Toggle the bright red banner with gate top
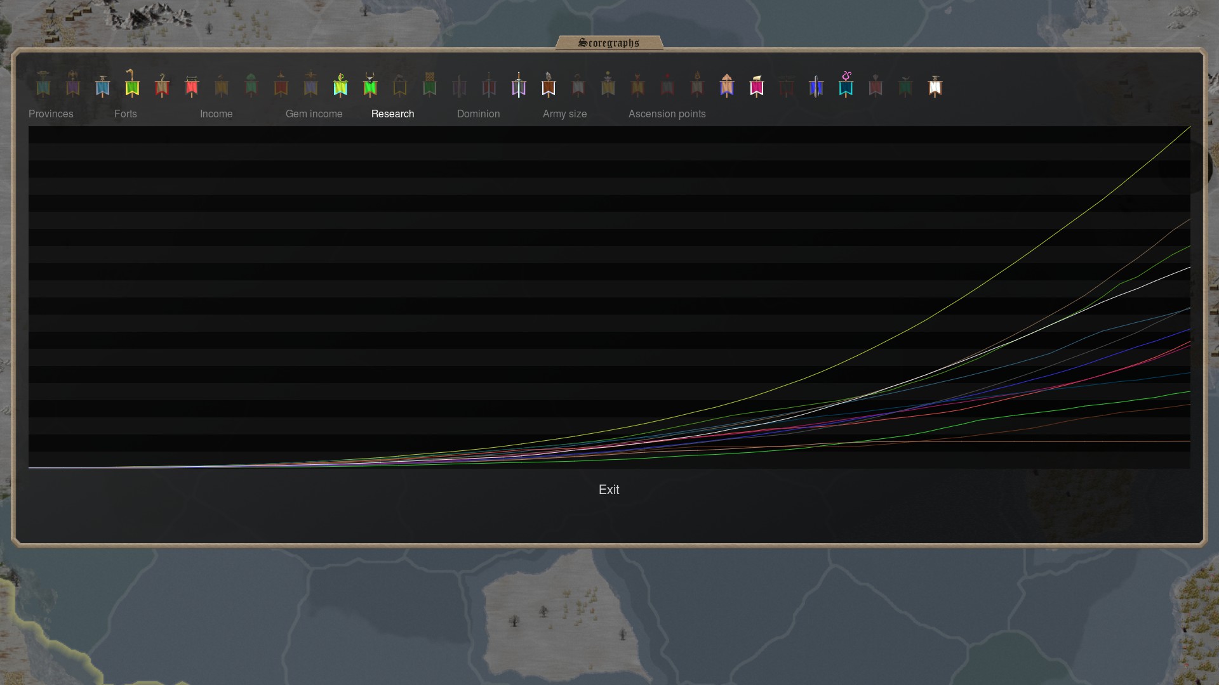 coord(192,86)
